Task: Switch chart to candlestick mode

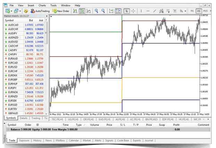Action: click(82, 11)
